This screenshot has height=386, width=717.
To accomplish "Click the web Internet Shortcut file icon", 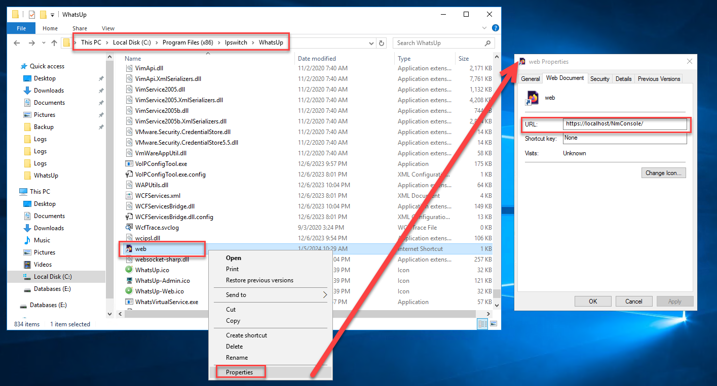I will [x=129, y=249].
